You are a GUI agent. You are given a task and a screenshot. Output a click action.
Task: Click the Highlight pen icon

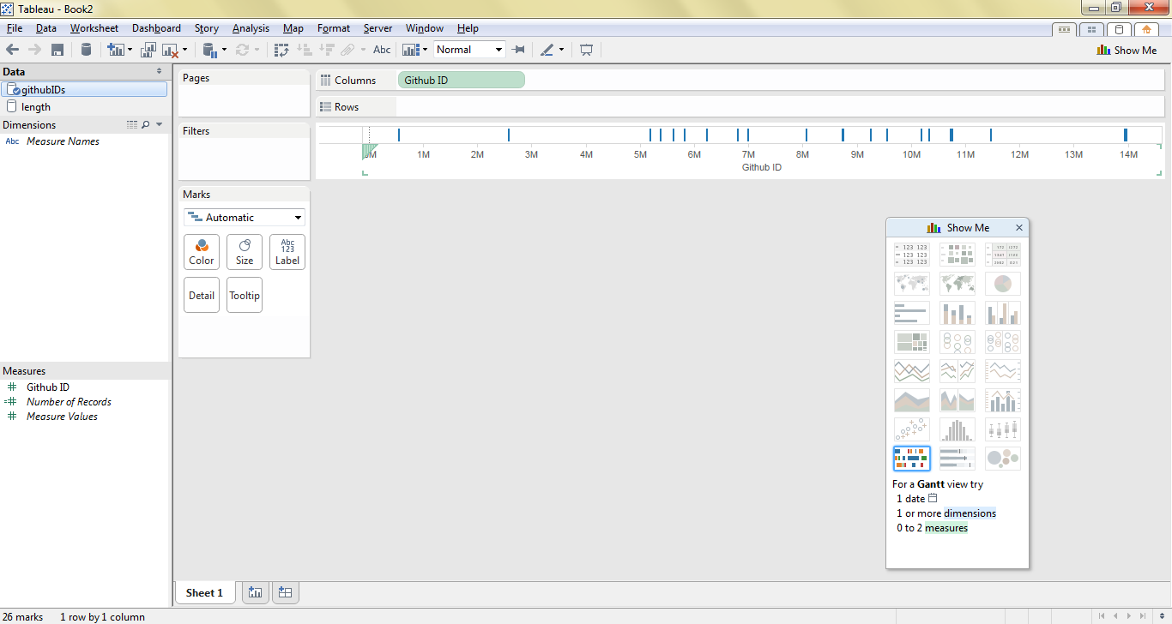(x=547, y=50)
